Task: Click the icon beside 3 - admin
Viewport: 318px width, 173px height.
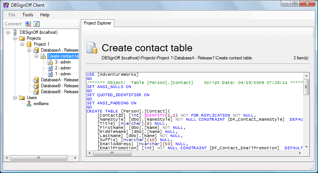Action: [x=50, y=62]
